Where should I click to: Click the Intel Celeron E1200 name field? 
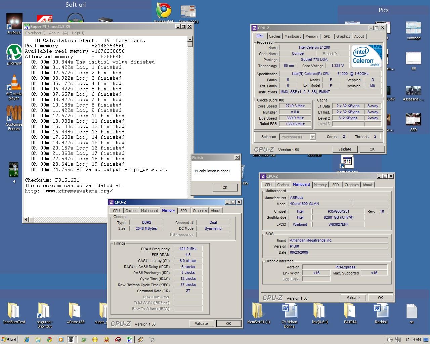(x=314, y=48)
